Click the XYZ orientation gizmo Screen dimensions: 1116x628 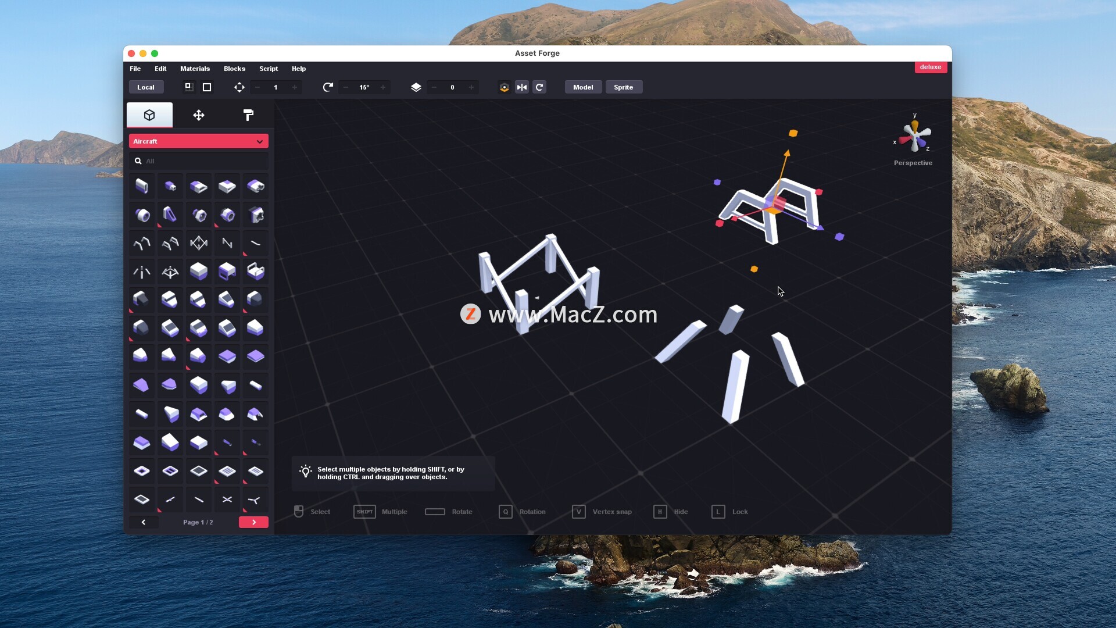pos(914,135)
